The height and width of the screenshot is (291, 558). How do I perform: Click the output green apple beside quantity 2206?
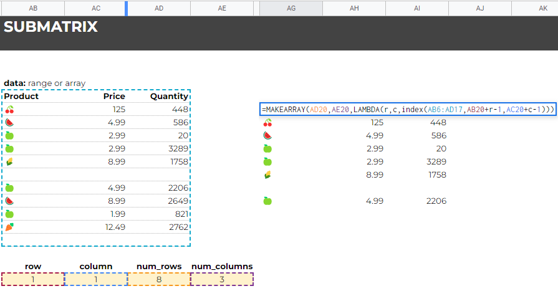tap(267, 201)
